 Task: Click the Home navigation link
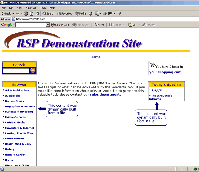pyautogui.click(x=95, y=57)
